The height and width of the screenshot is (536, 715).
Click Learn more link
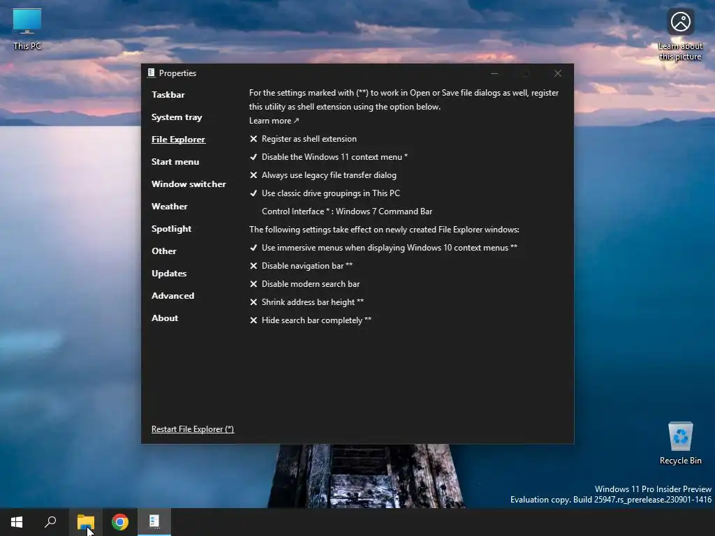coord(274,121)
